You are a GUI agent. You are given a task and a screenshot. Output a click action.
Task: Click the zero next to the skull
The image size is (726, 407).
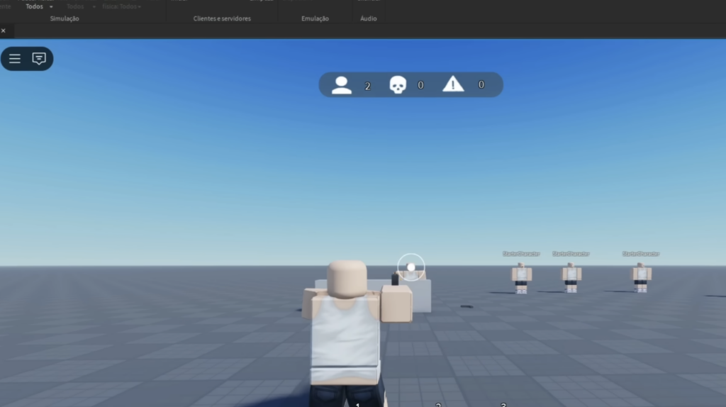420,85
